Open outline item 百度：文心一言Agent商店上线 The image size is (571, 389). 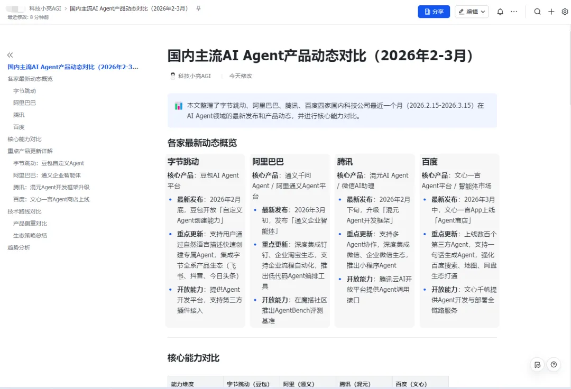[51, 199]
